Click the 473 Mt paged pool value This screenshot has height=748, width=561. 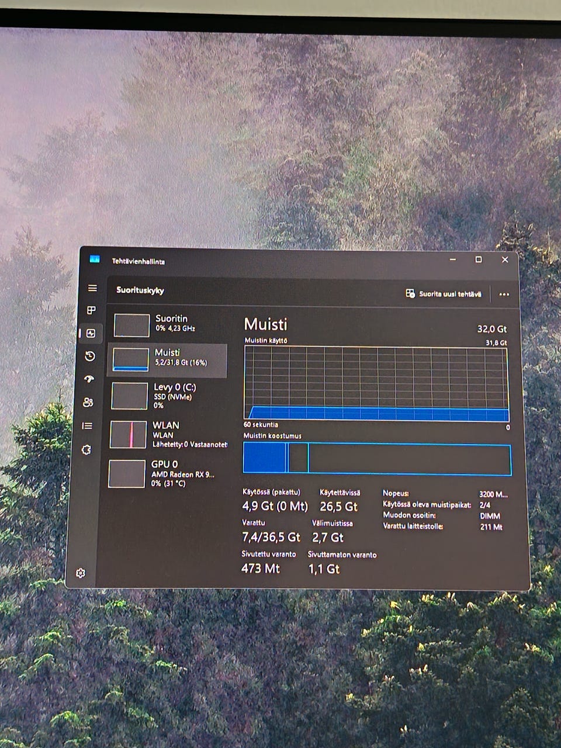pyautogui.click(x=261, y=567)
